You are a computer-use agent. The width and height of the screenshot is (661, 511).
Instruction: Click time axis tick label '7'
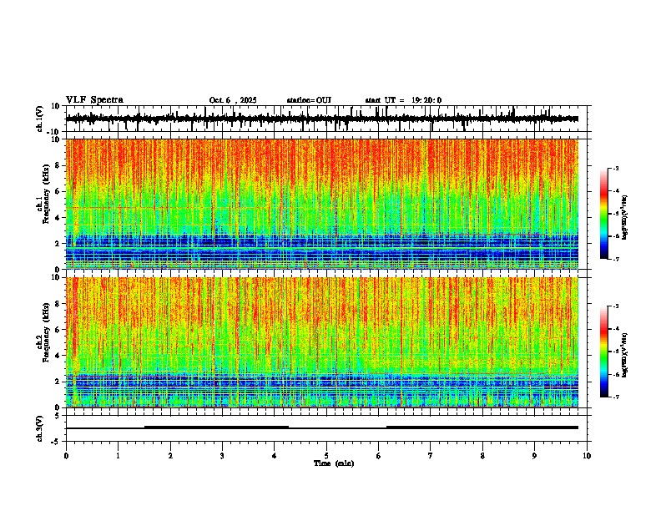[x=430, y=456]
